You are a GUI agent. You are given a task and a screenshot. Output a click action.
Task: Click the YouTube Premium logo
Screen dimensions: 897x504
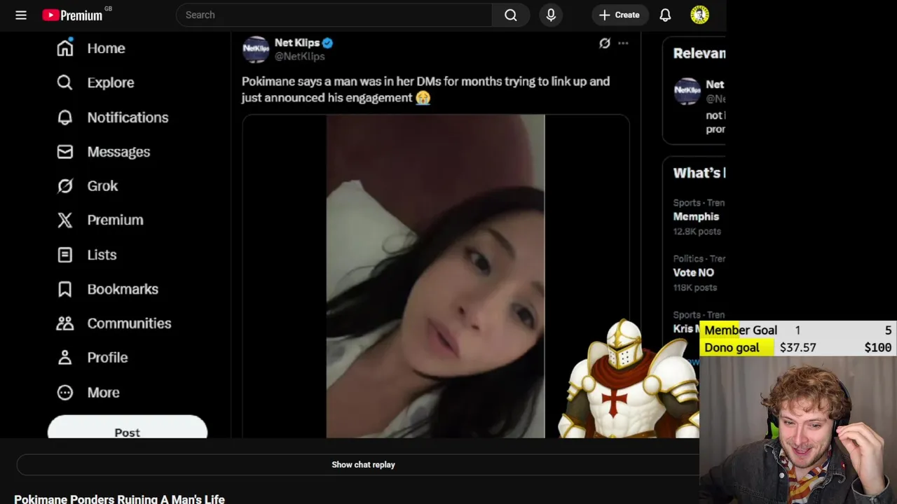point(72,15)
